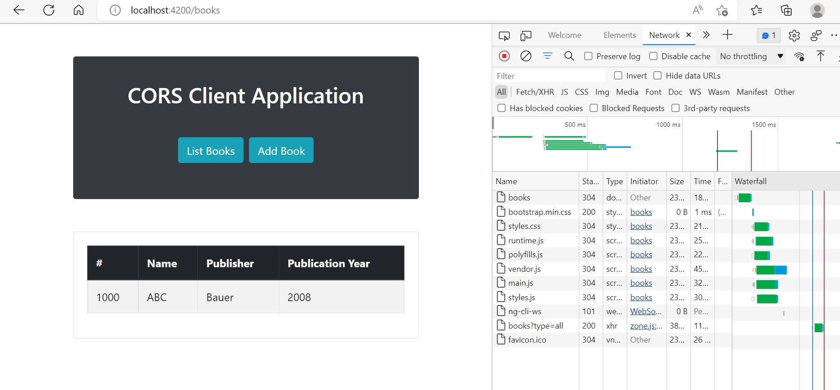Clear the network log
Image resolution: width=840 pixels, height=390 pixels.
pyautogui.click(x=526, y=56)
